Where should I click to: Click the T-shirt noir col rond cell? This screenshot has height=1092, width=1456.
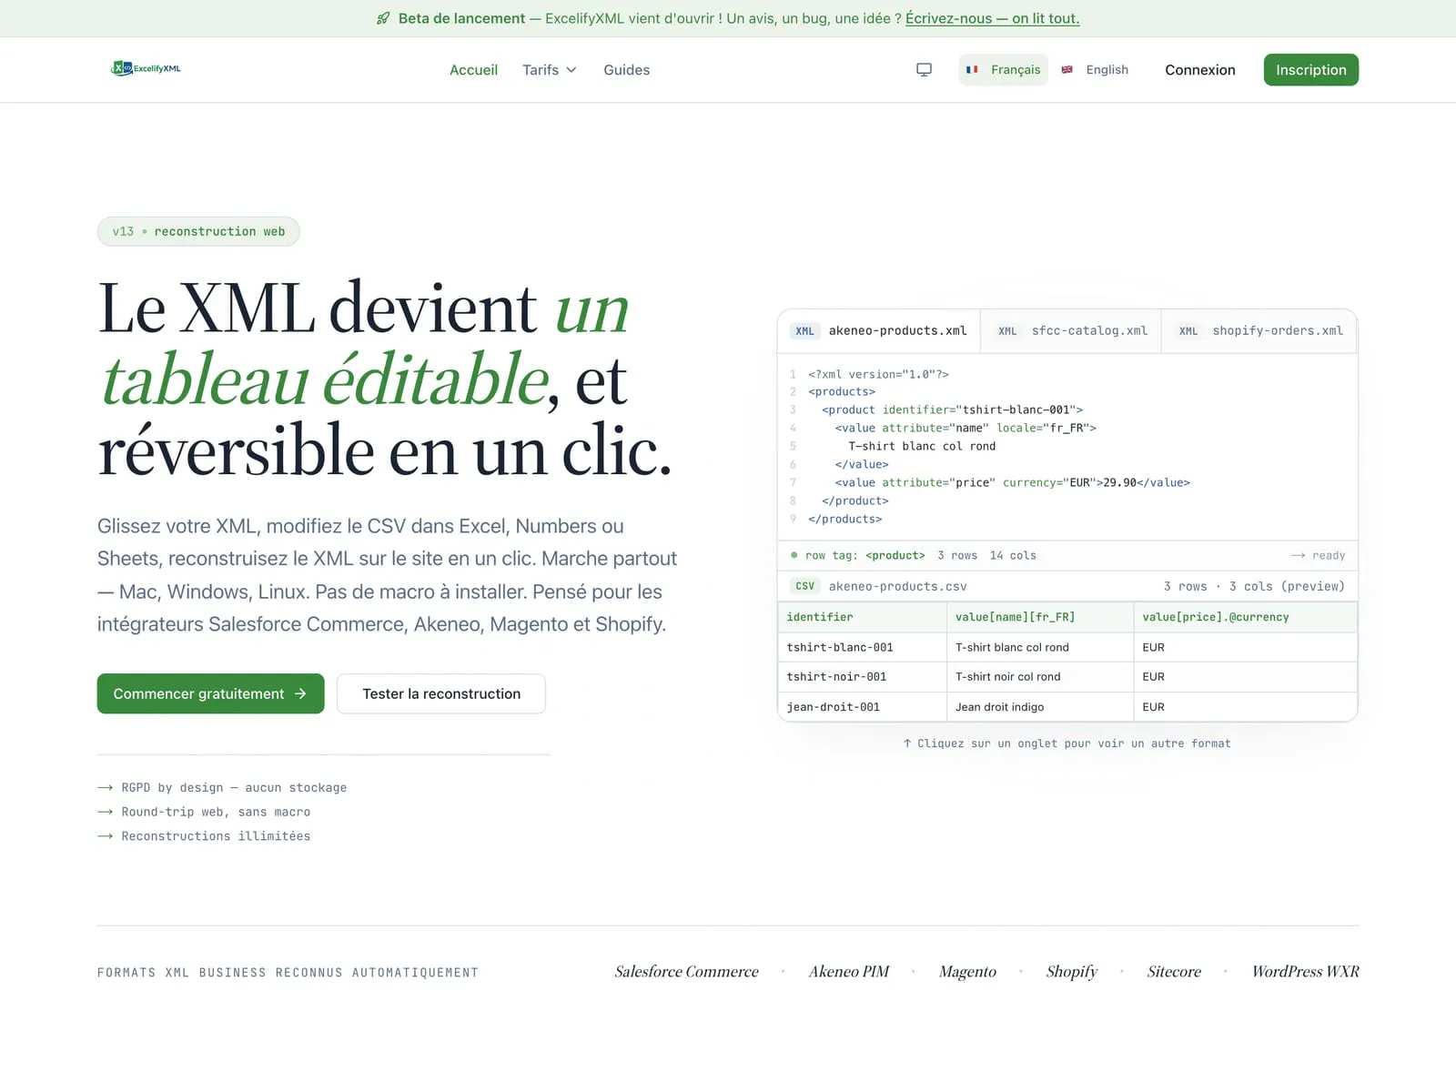point(1040,676)
